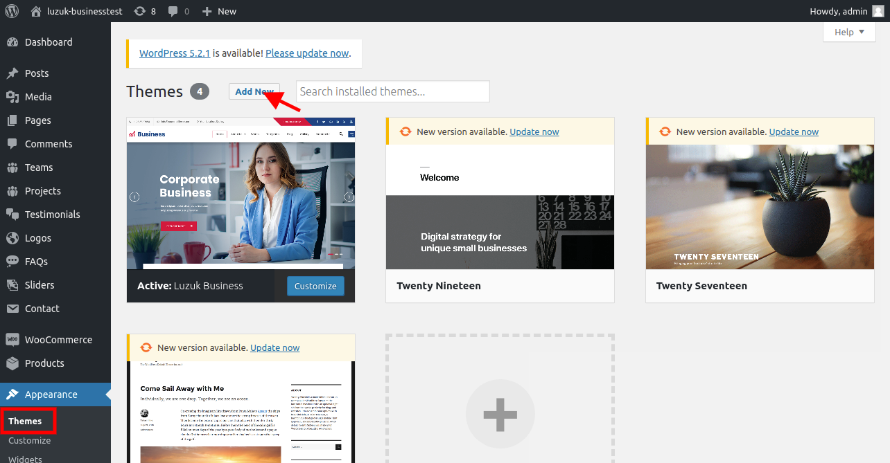
Task: Click the FAQs chat icon
Action: tap(12, 262)
